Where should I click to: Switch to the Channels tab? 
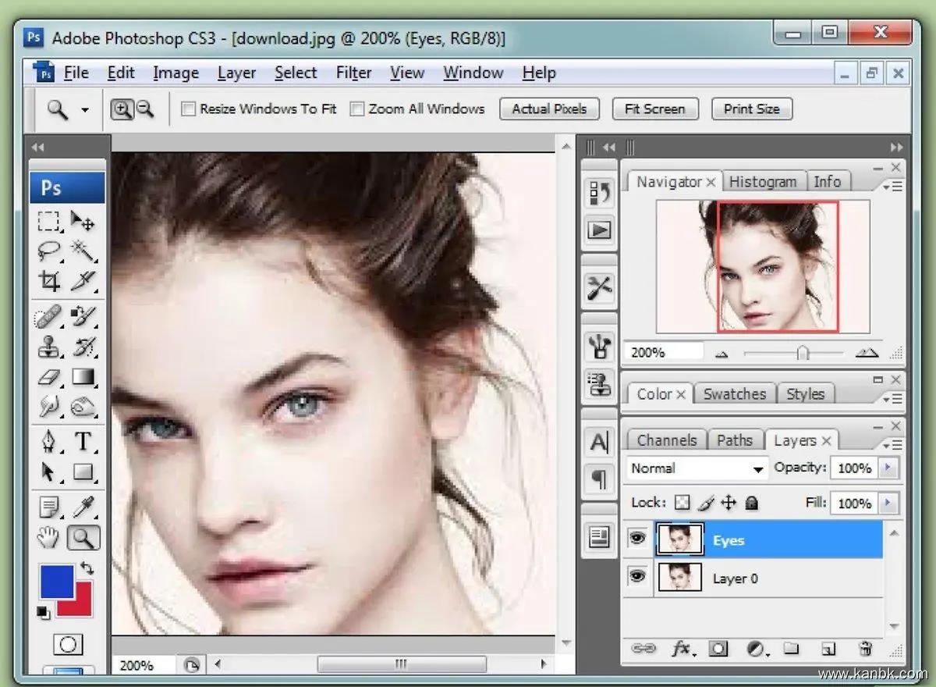pyautogui.click(x=666, y=440)
